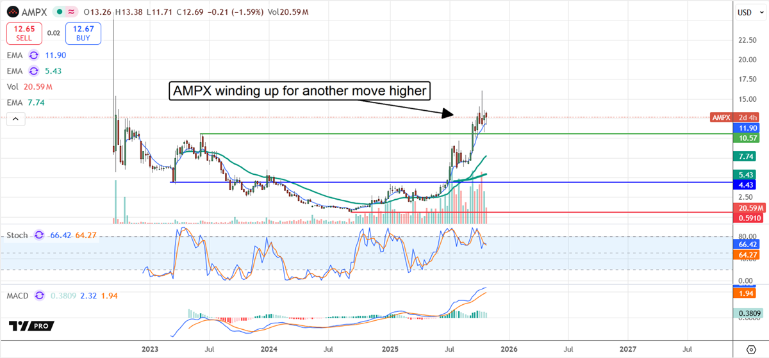This screenshot has height=358, width=769.
Task: Click the AMPX ticker symbol name
Action: point(33,12)
